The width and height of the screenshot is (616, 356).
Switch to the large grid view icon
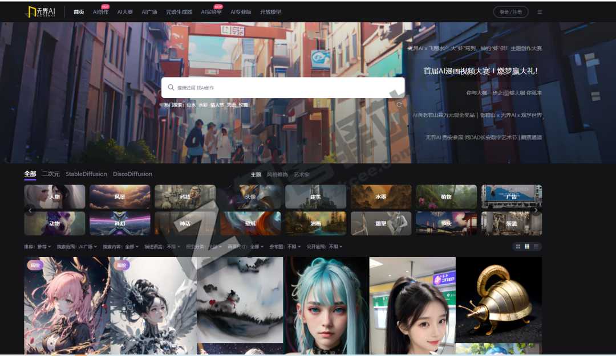pos(518,247)
